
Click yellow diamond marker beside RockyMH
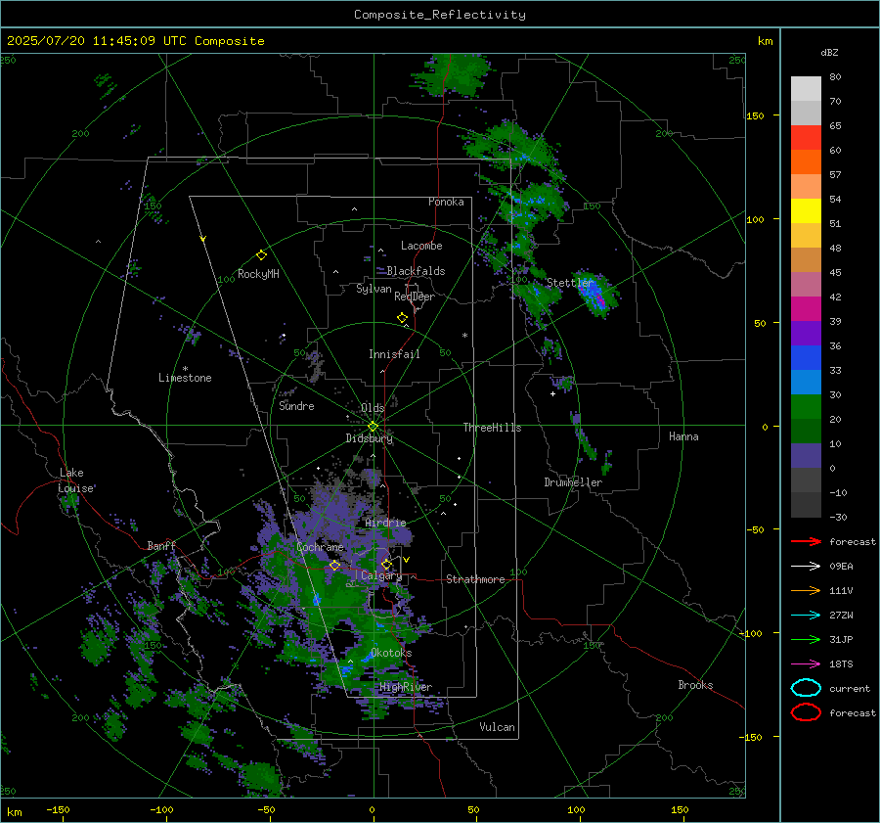[261, 255]
